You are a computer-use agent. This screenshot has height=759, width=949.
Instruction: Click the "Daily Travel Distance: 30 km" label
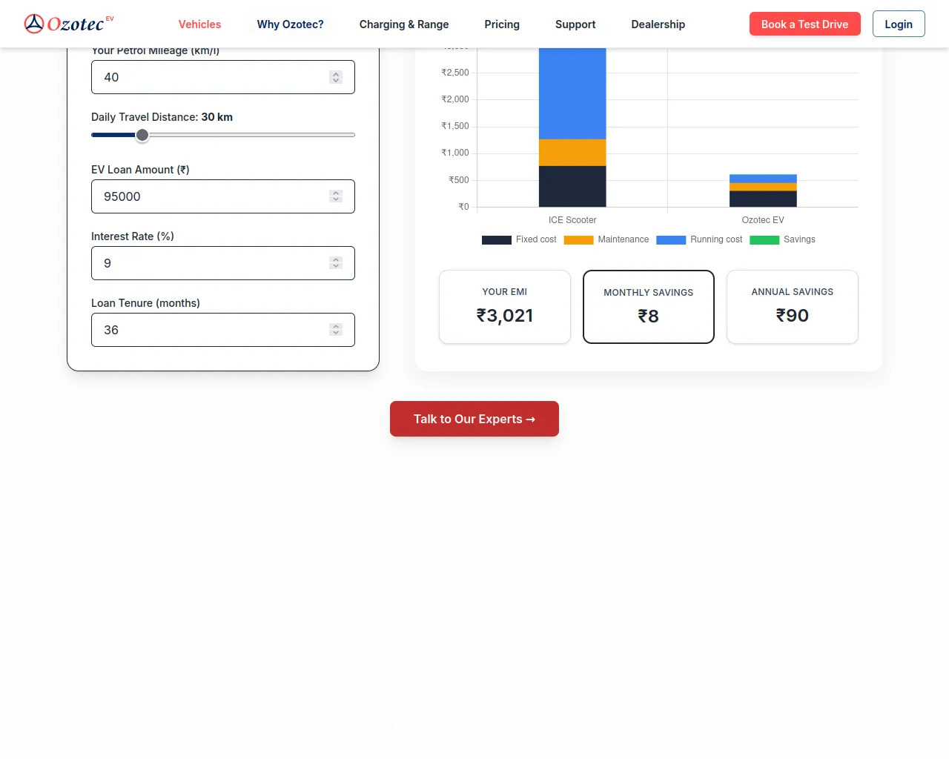point(162,117)
